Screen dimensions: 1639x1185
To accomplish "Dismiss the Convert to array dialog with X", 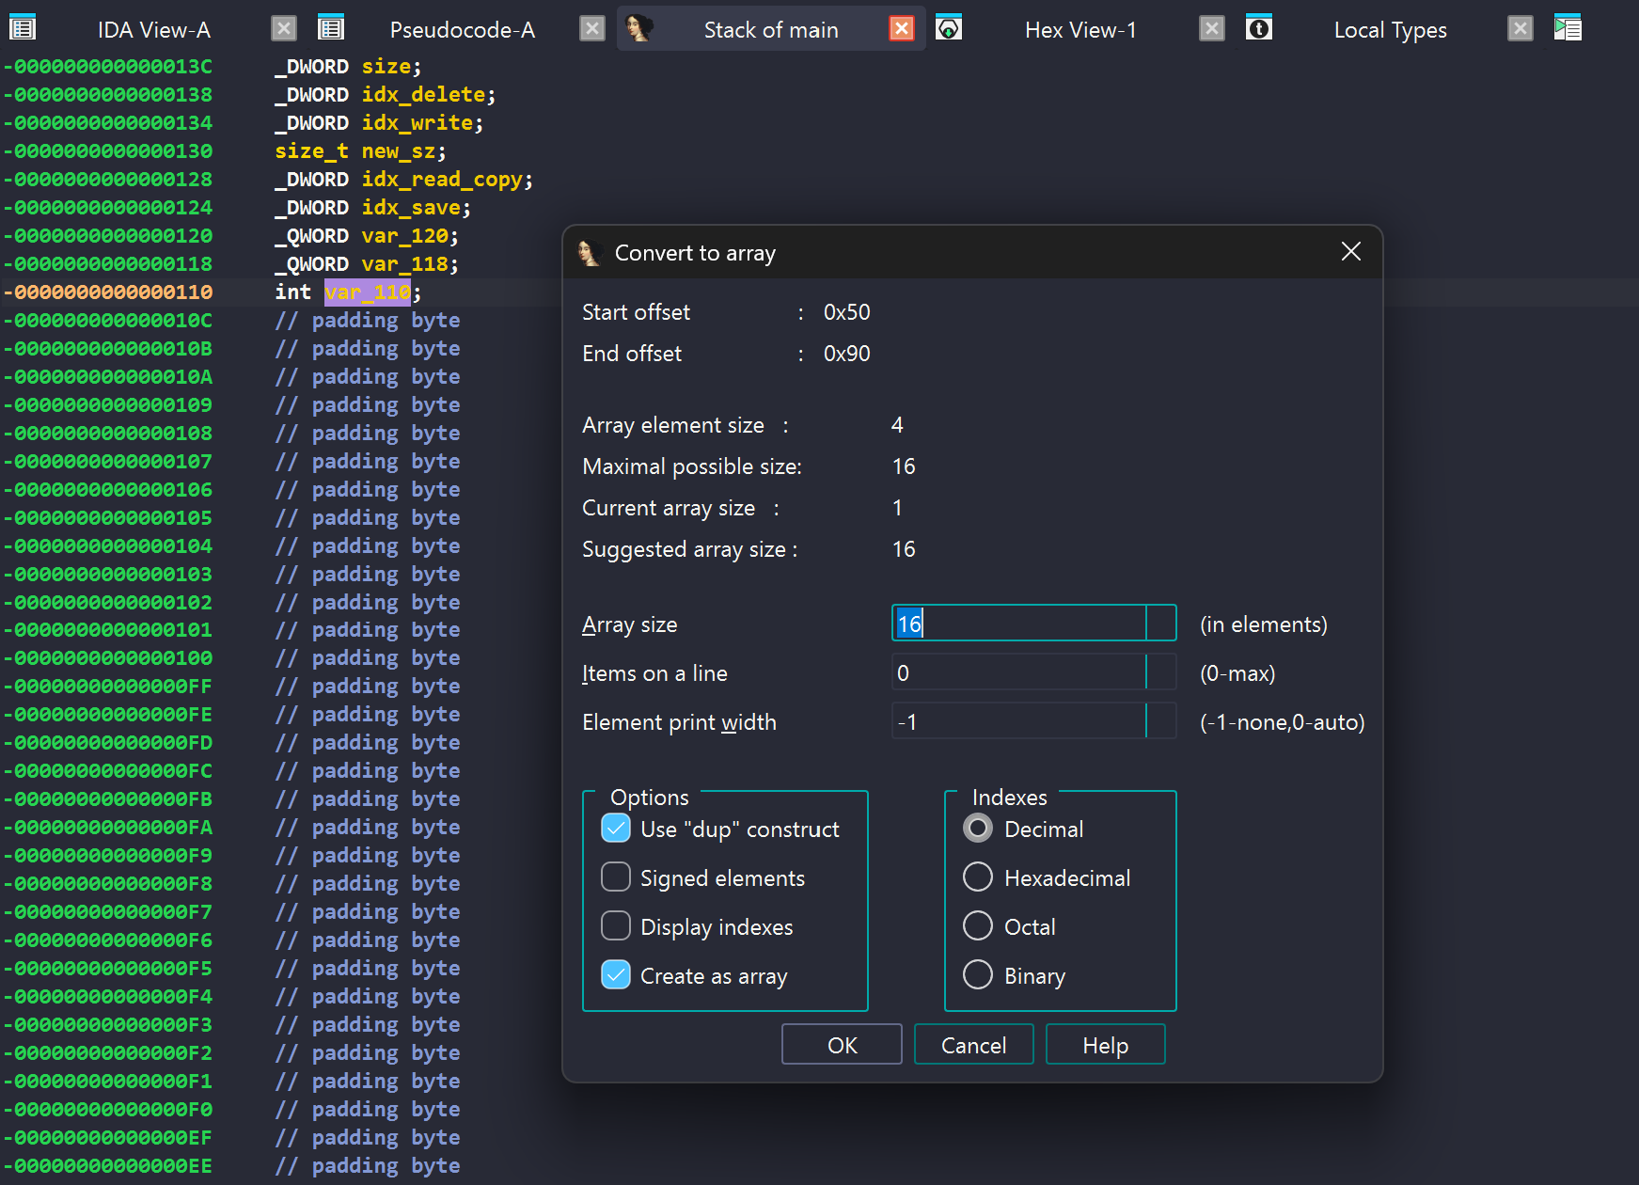I will (1350, 252).
